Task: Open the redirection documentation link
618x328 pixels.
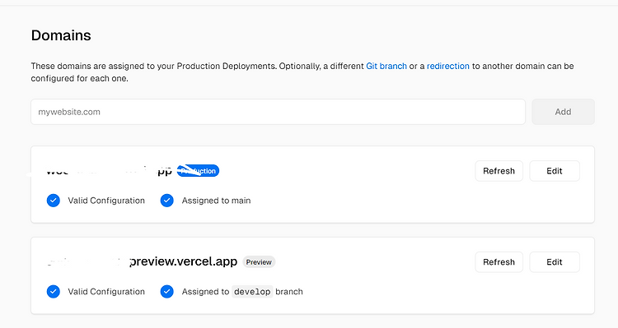Action: pos(447,66)
